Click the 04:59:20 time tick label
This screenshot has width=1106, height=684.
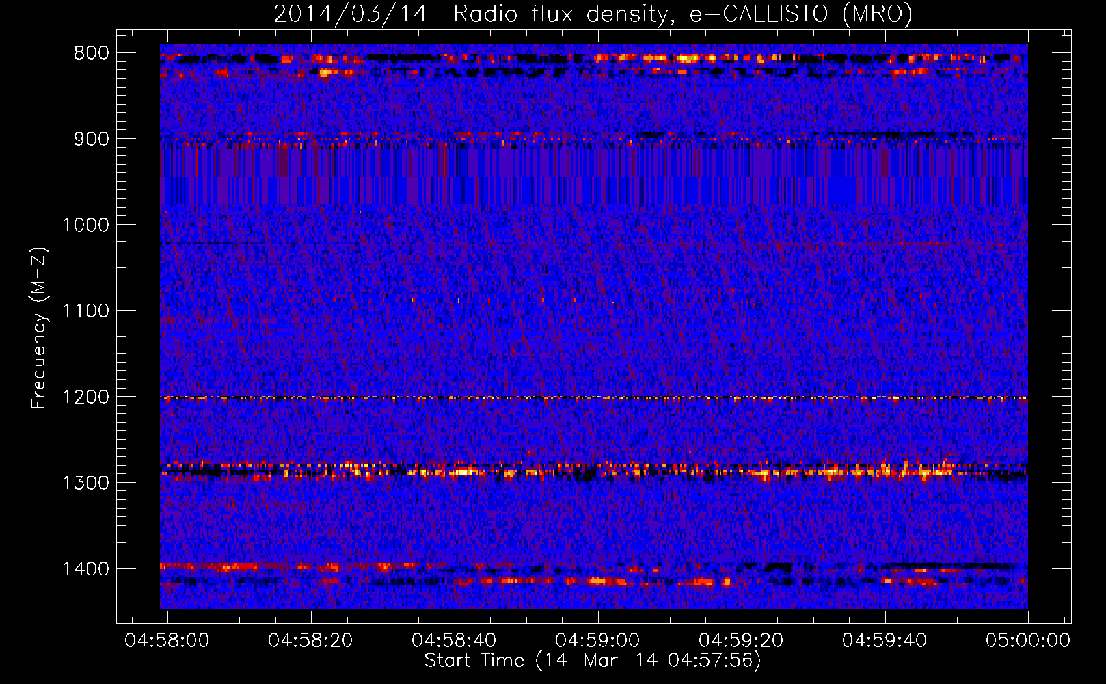(x=742, y=641)
